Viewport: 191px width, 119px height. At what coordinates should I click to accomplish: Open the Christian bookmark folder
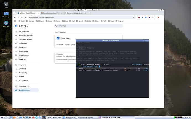click(x=40, y=21)
